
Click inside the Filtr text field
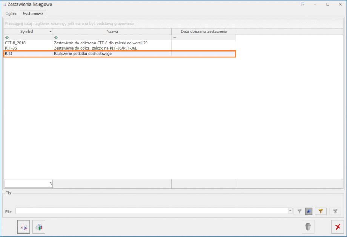tap(152, 211)
